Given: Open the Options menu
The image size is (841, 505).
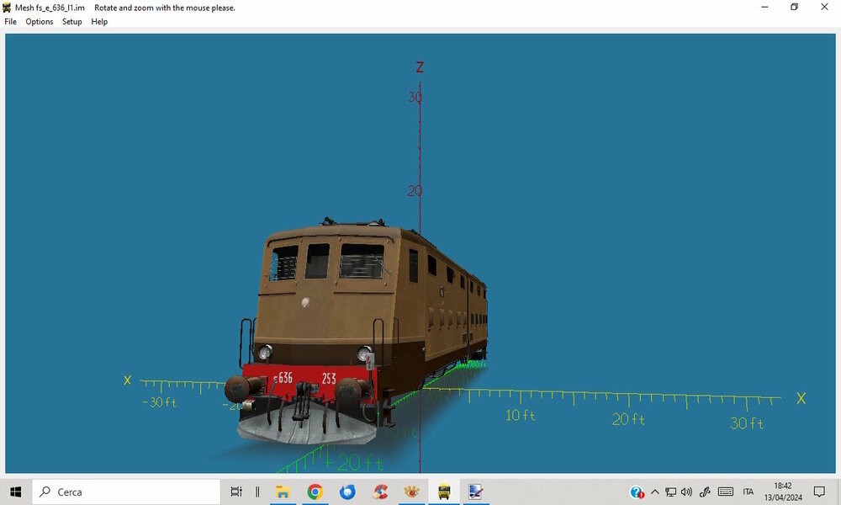Looking at the screenshot, I should coord(40,22).
